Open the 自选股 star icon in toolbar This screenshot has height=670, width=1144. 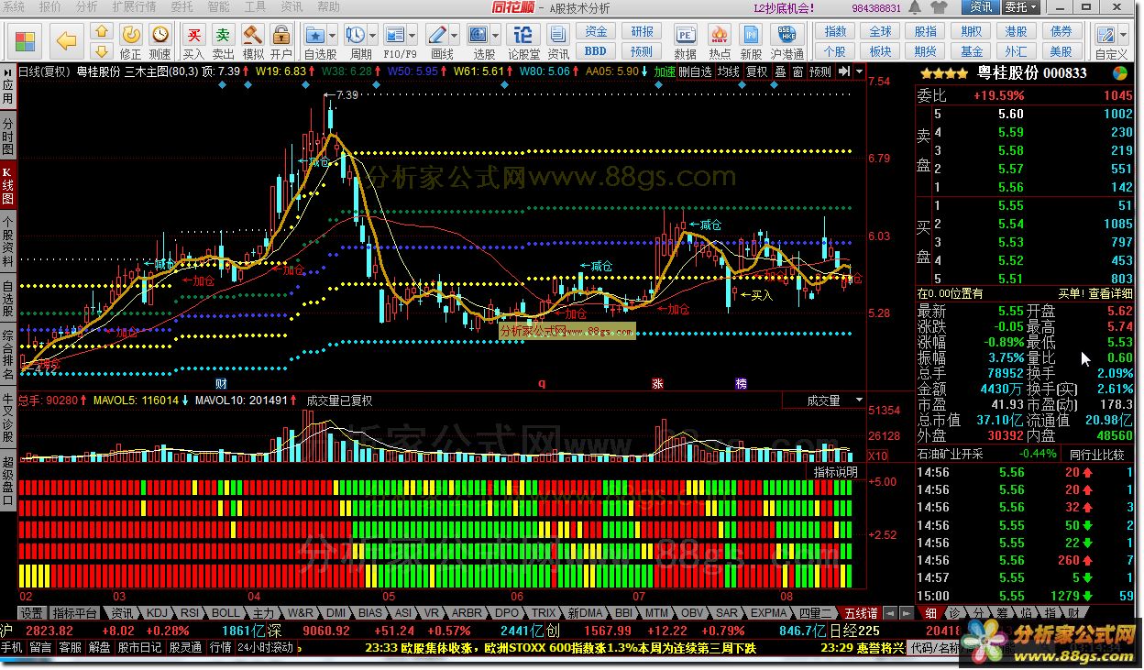pyautogui.click(x=314, y=35)
